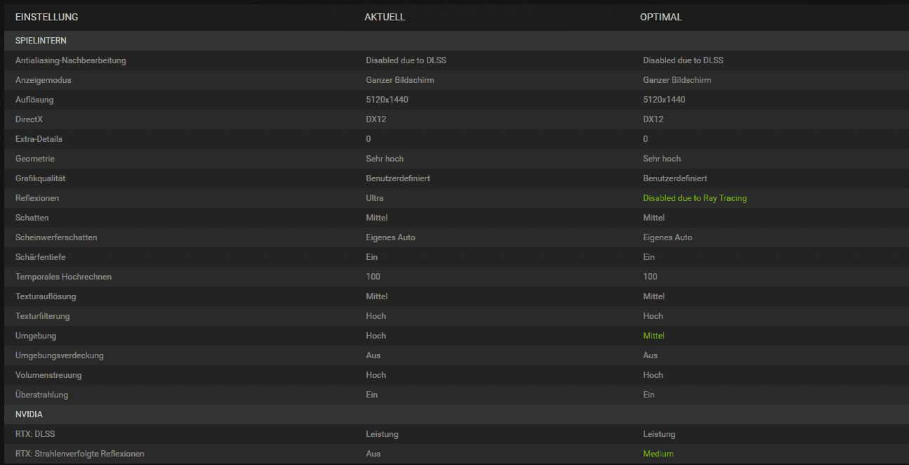Collapse the NVIDIA section header
This screenshot has width=909, height=465.
click(x=29, y=414)
